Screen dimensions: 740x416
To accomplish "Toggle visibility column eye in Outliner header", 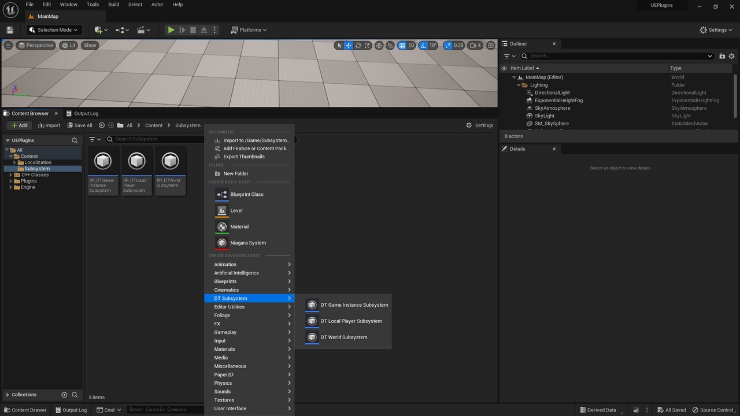I will tap(504, 68).
